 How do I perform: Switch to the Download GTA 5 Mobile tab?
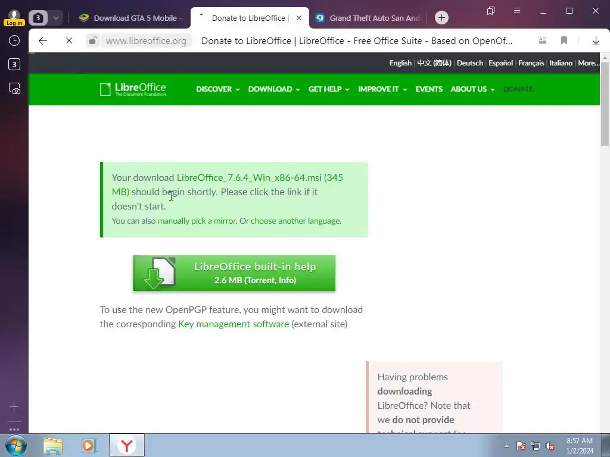point(130,18)
